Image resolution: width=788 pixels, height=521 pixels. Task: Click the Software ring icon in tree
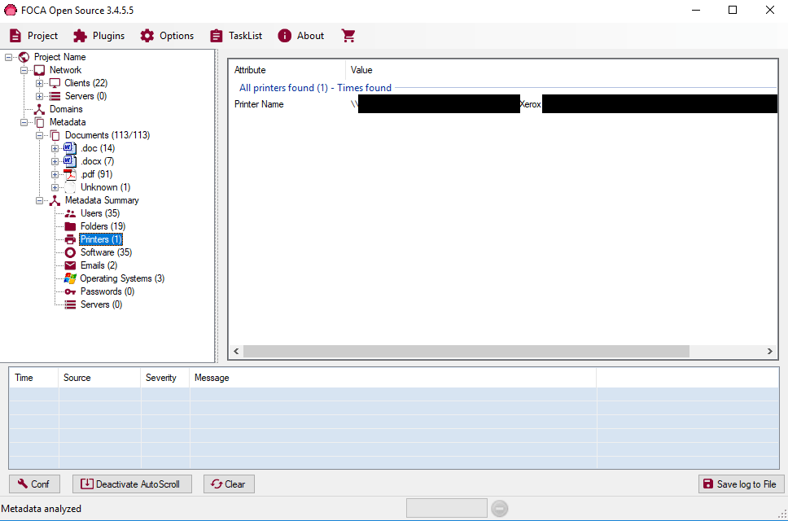point(70,252)
